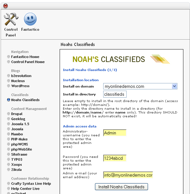Click the Fantastico smiley face icon
The height and width of the screenshot is (194, 190).
(30, 19)
